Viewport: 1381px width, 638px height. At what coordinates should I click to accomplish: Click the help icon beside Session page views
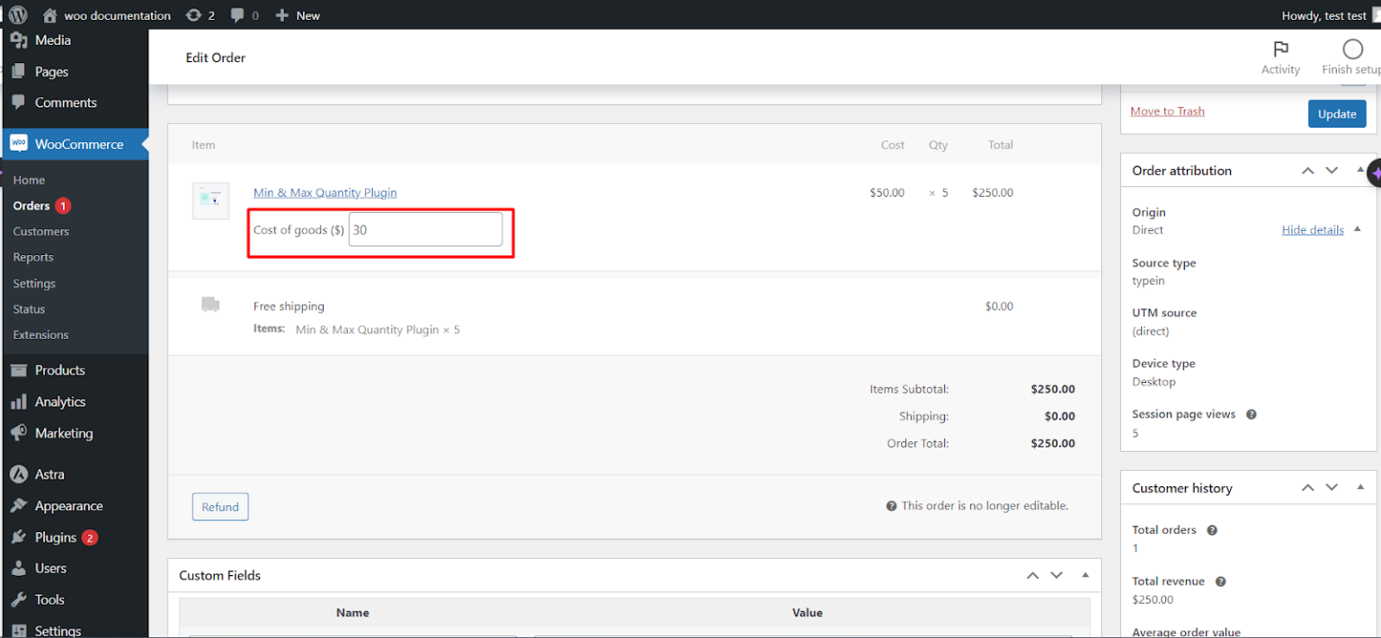tap(1251, 414)
